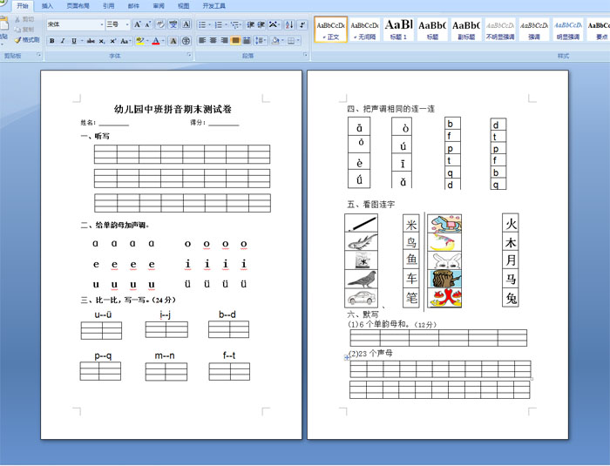Click the multilevel list icon

(x=236, y=25)
